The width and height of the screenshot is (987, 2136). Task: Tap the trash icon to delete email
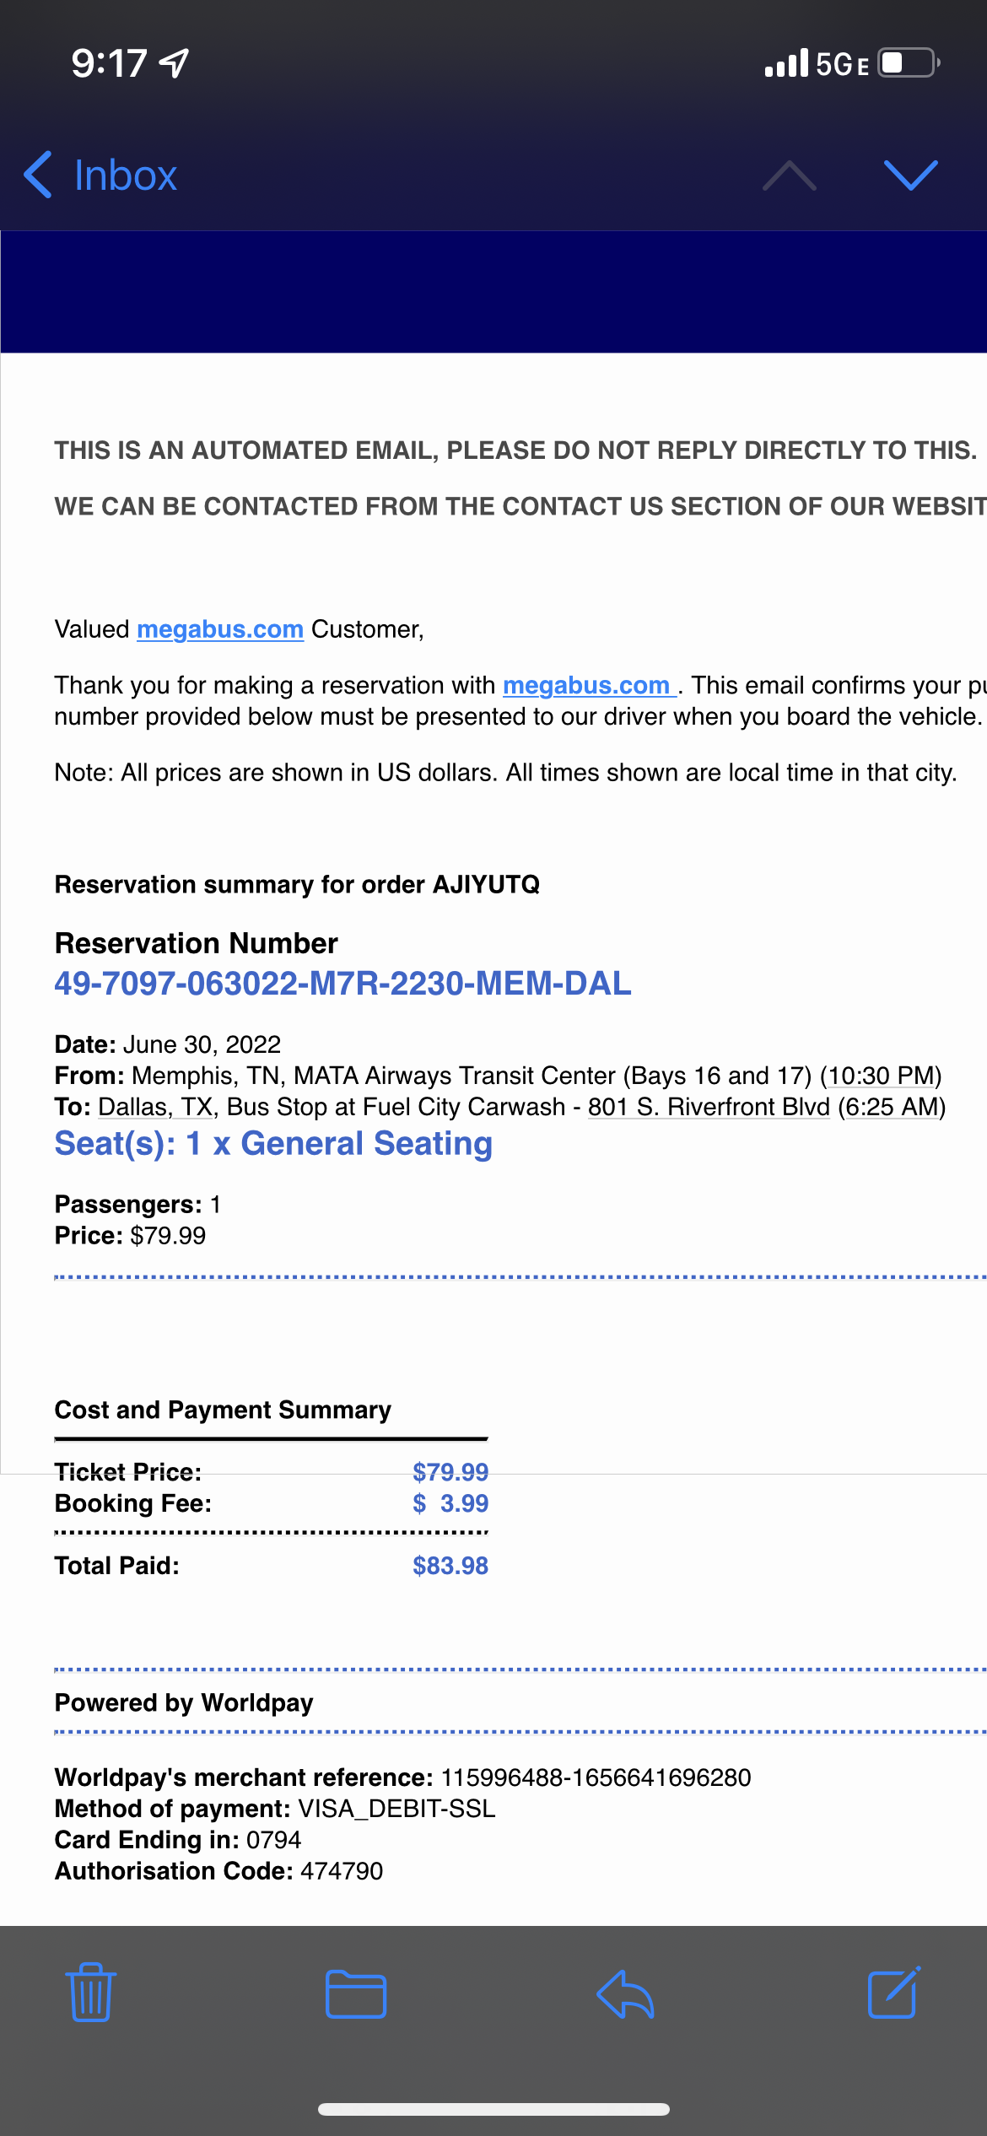[x=90, y=1993]
